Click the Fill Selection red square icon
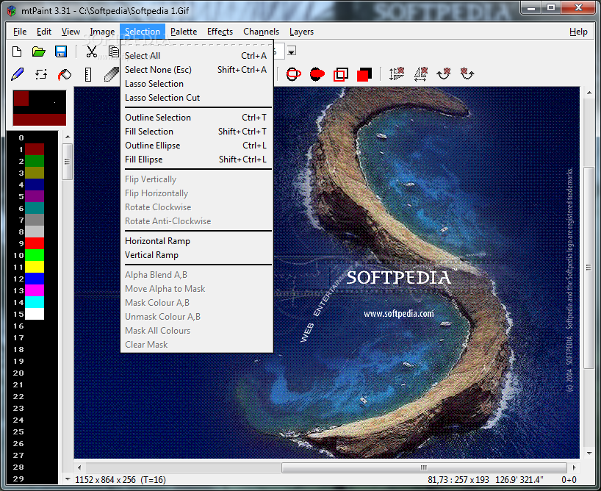The height and width of the screenshot is (491, 601). point(364,74)
